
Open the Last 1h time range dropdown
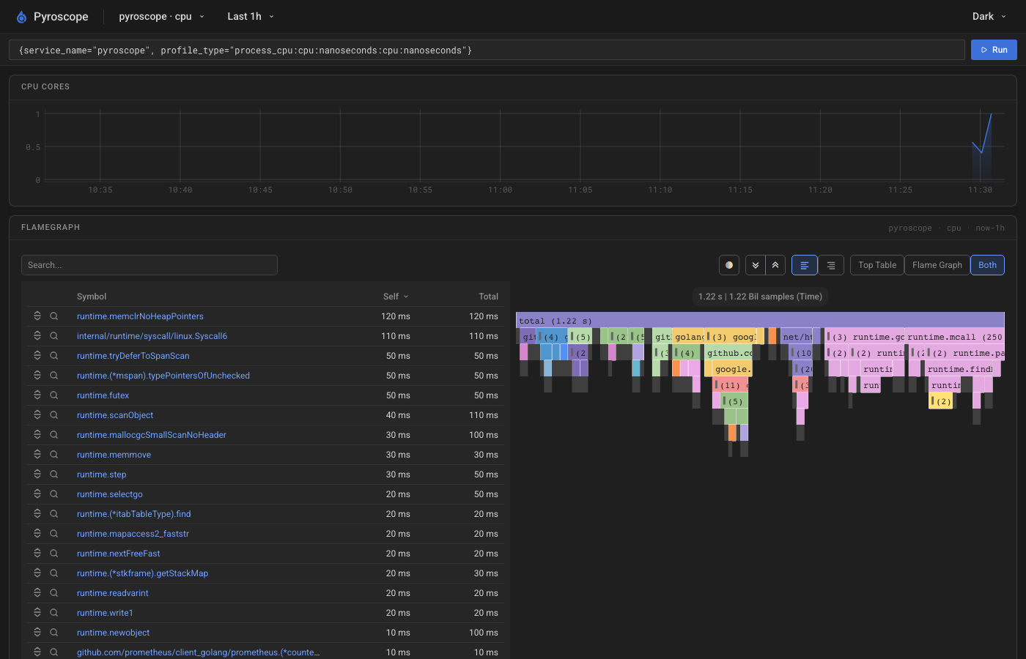[x=250, y=16]
